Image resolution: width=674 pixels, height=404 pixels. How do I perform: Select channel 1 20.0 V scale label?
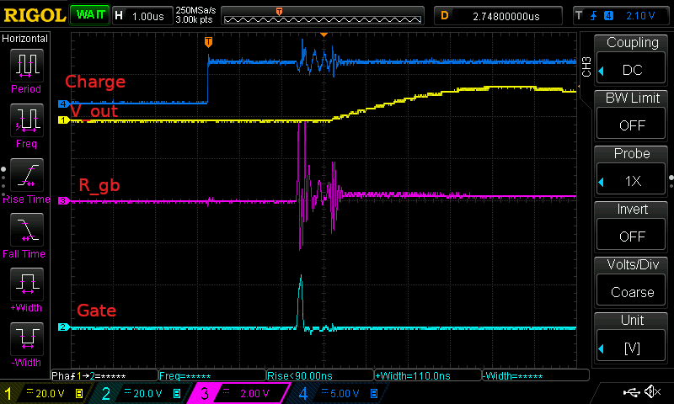(50, 393)
